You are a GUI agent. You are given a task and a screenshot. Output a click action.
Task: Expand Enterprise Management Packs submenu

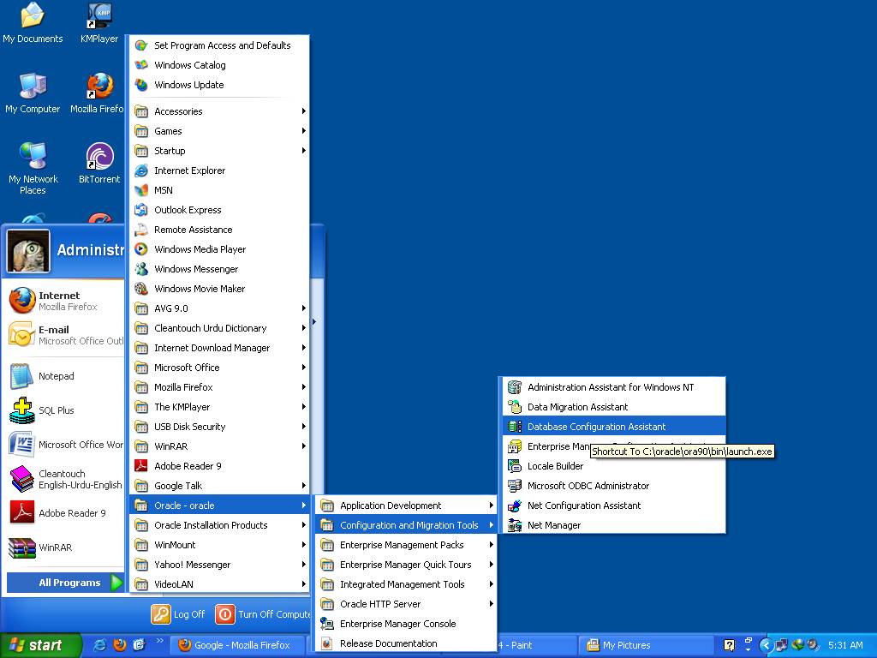pos(406,545)
